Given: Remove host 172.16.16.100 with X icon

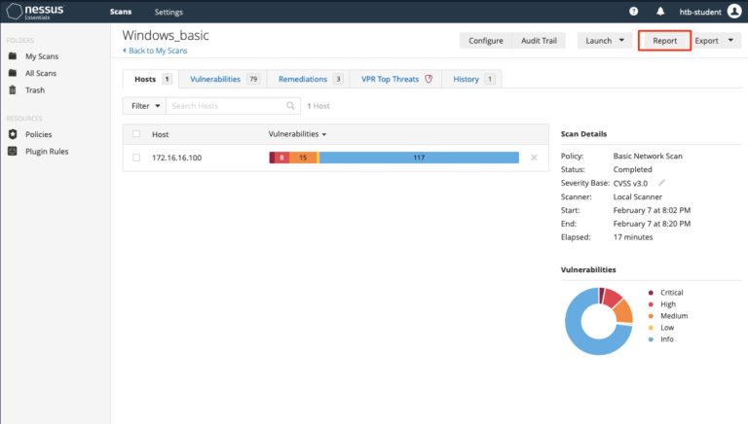Looking at the screenshot, I should (x=534, y=158).
